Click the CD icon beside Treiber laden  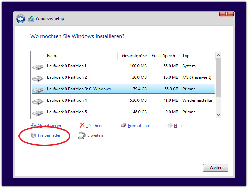(33, 135)
